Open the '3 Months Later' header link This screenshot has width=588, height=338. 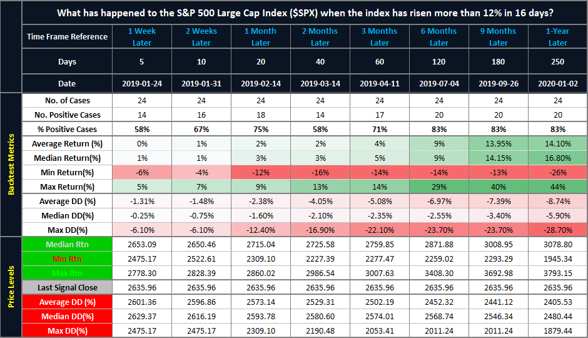click(380, 37)
